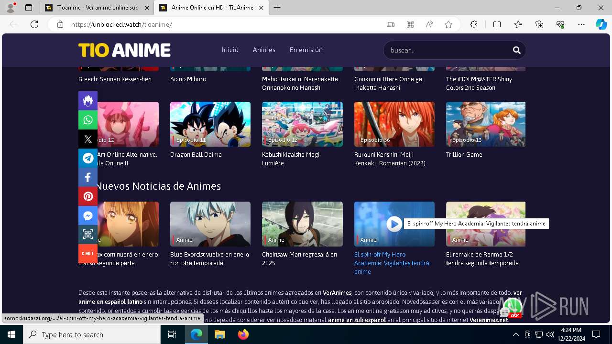The image size is (612, 344).
Task: Open Chainsaw Man news thumbnail
Action: 302,224
